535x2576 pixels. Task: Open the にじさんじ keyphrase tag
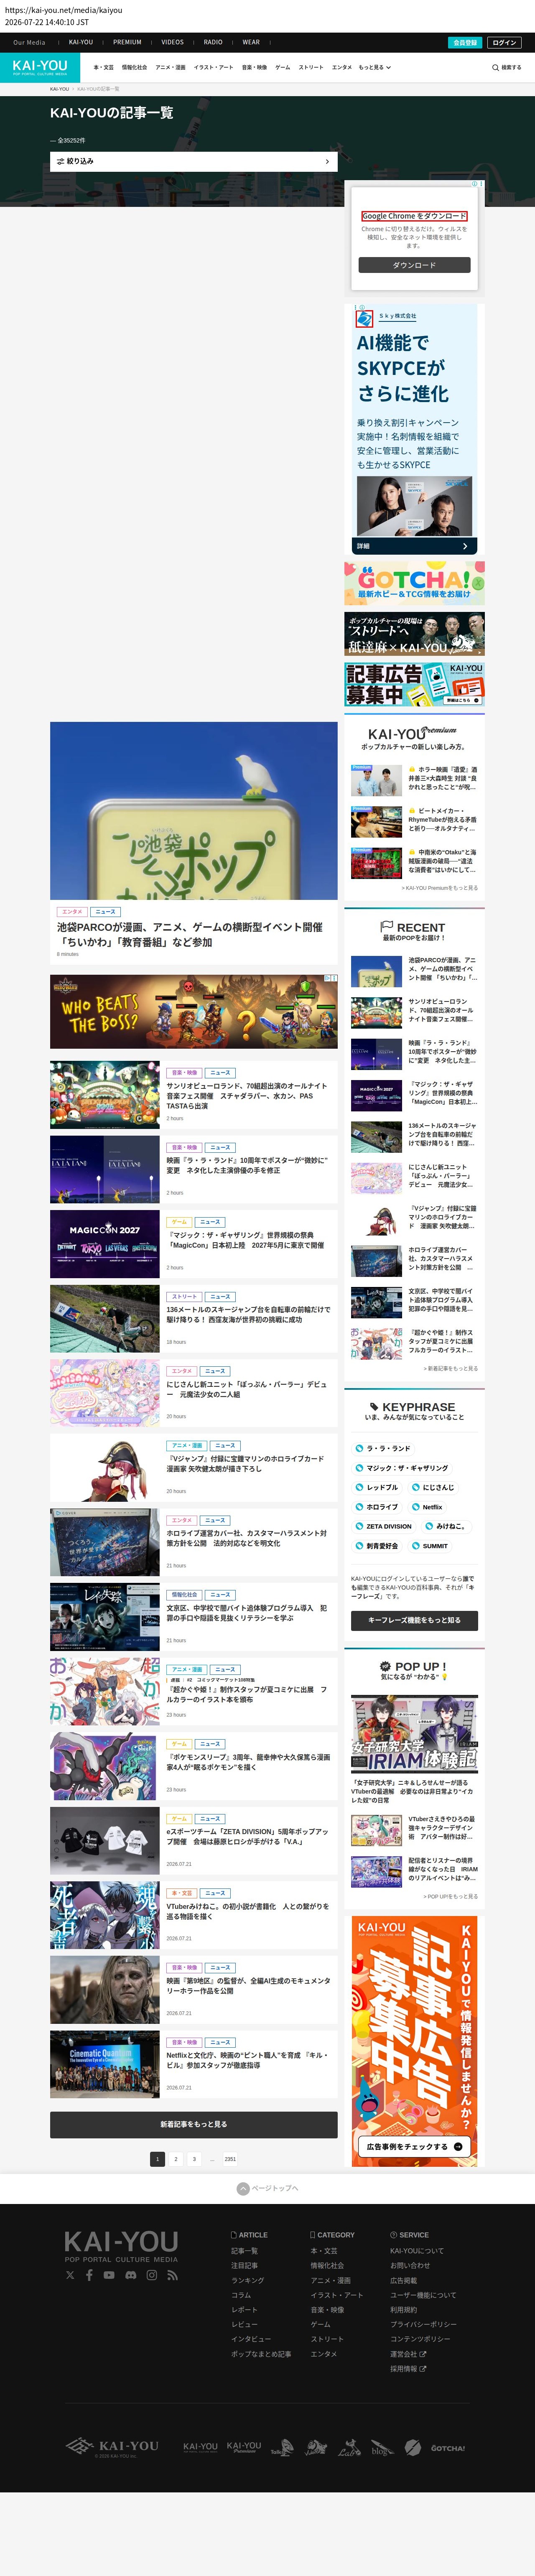pyautogui.click(x=433, y=1487)
